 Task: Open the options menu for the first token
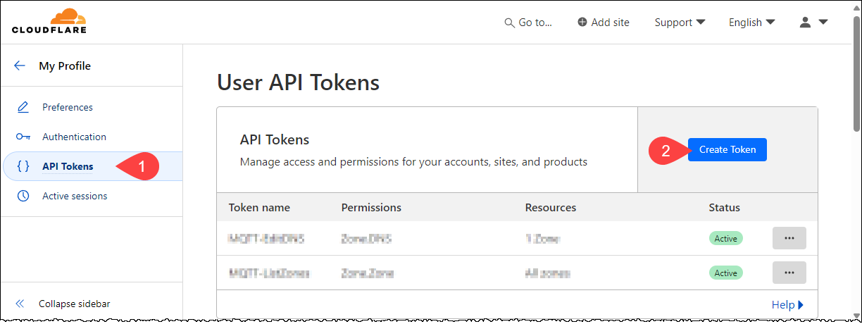789,238
